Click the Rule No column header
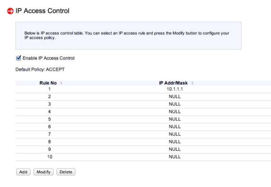Screen dimensions: 271x187 [x=48, y=83]
